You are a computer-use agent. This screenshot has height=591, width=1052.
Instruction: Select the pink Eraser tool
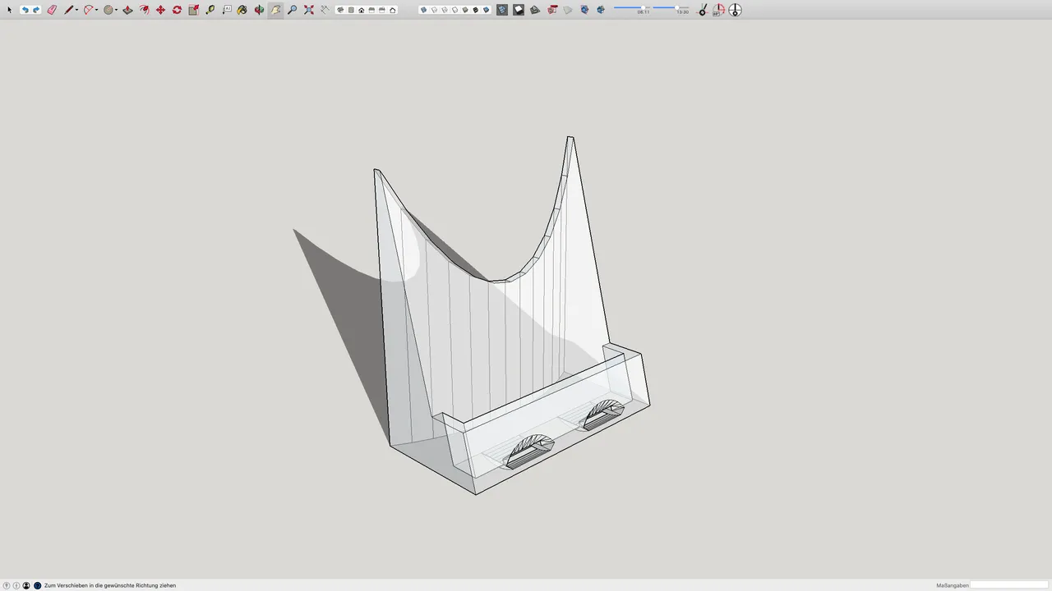[x=52, y=10]
